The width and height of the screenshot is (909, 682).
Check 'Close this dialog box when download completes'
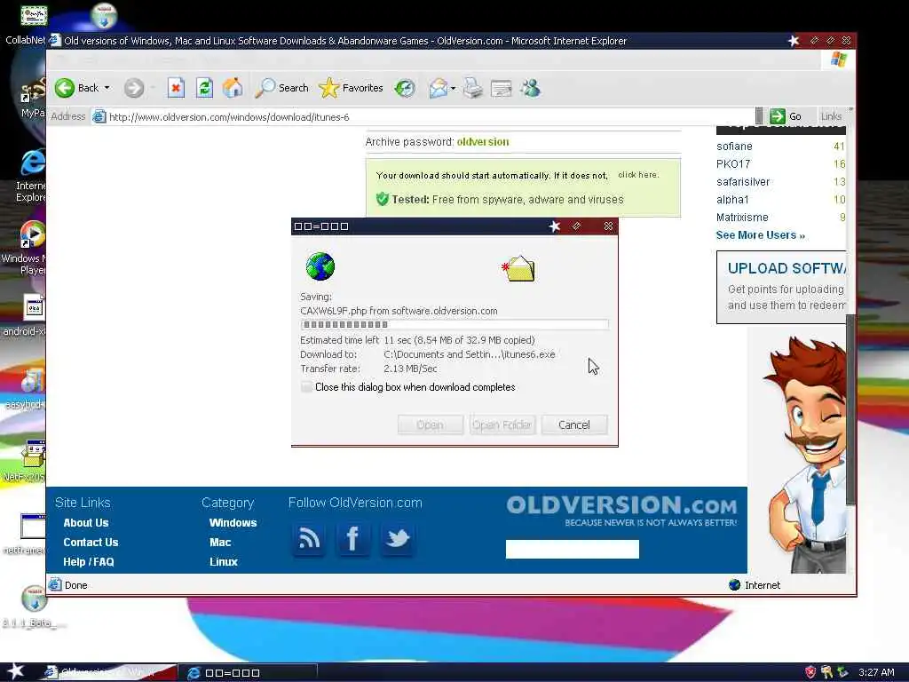tap(306, 387)
